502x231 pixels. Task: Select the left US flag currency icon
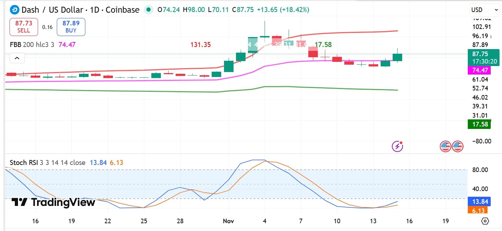point(446,146)
